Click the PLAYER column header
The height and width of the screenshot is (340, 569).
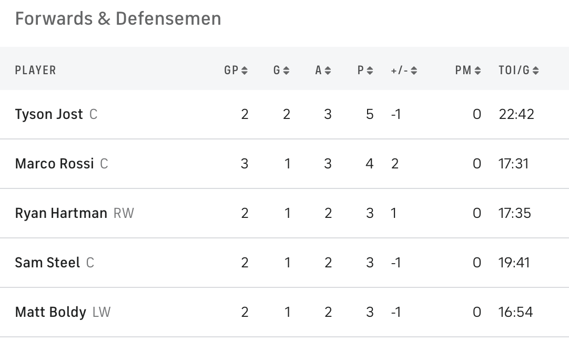click(x=35, y=71)
